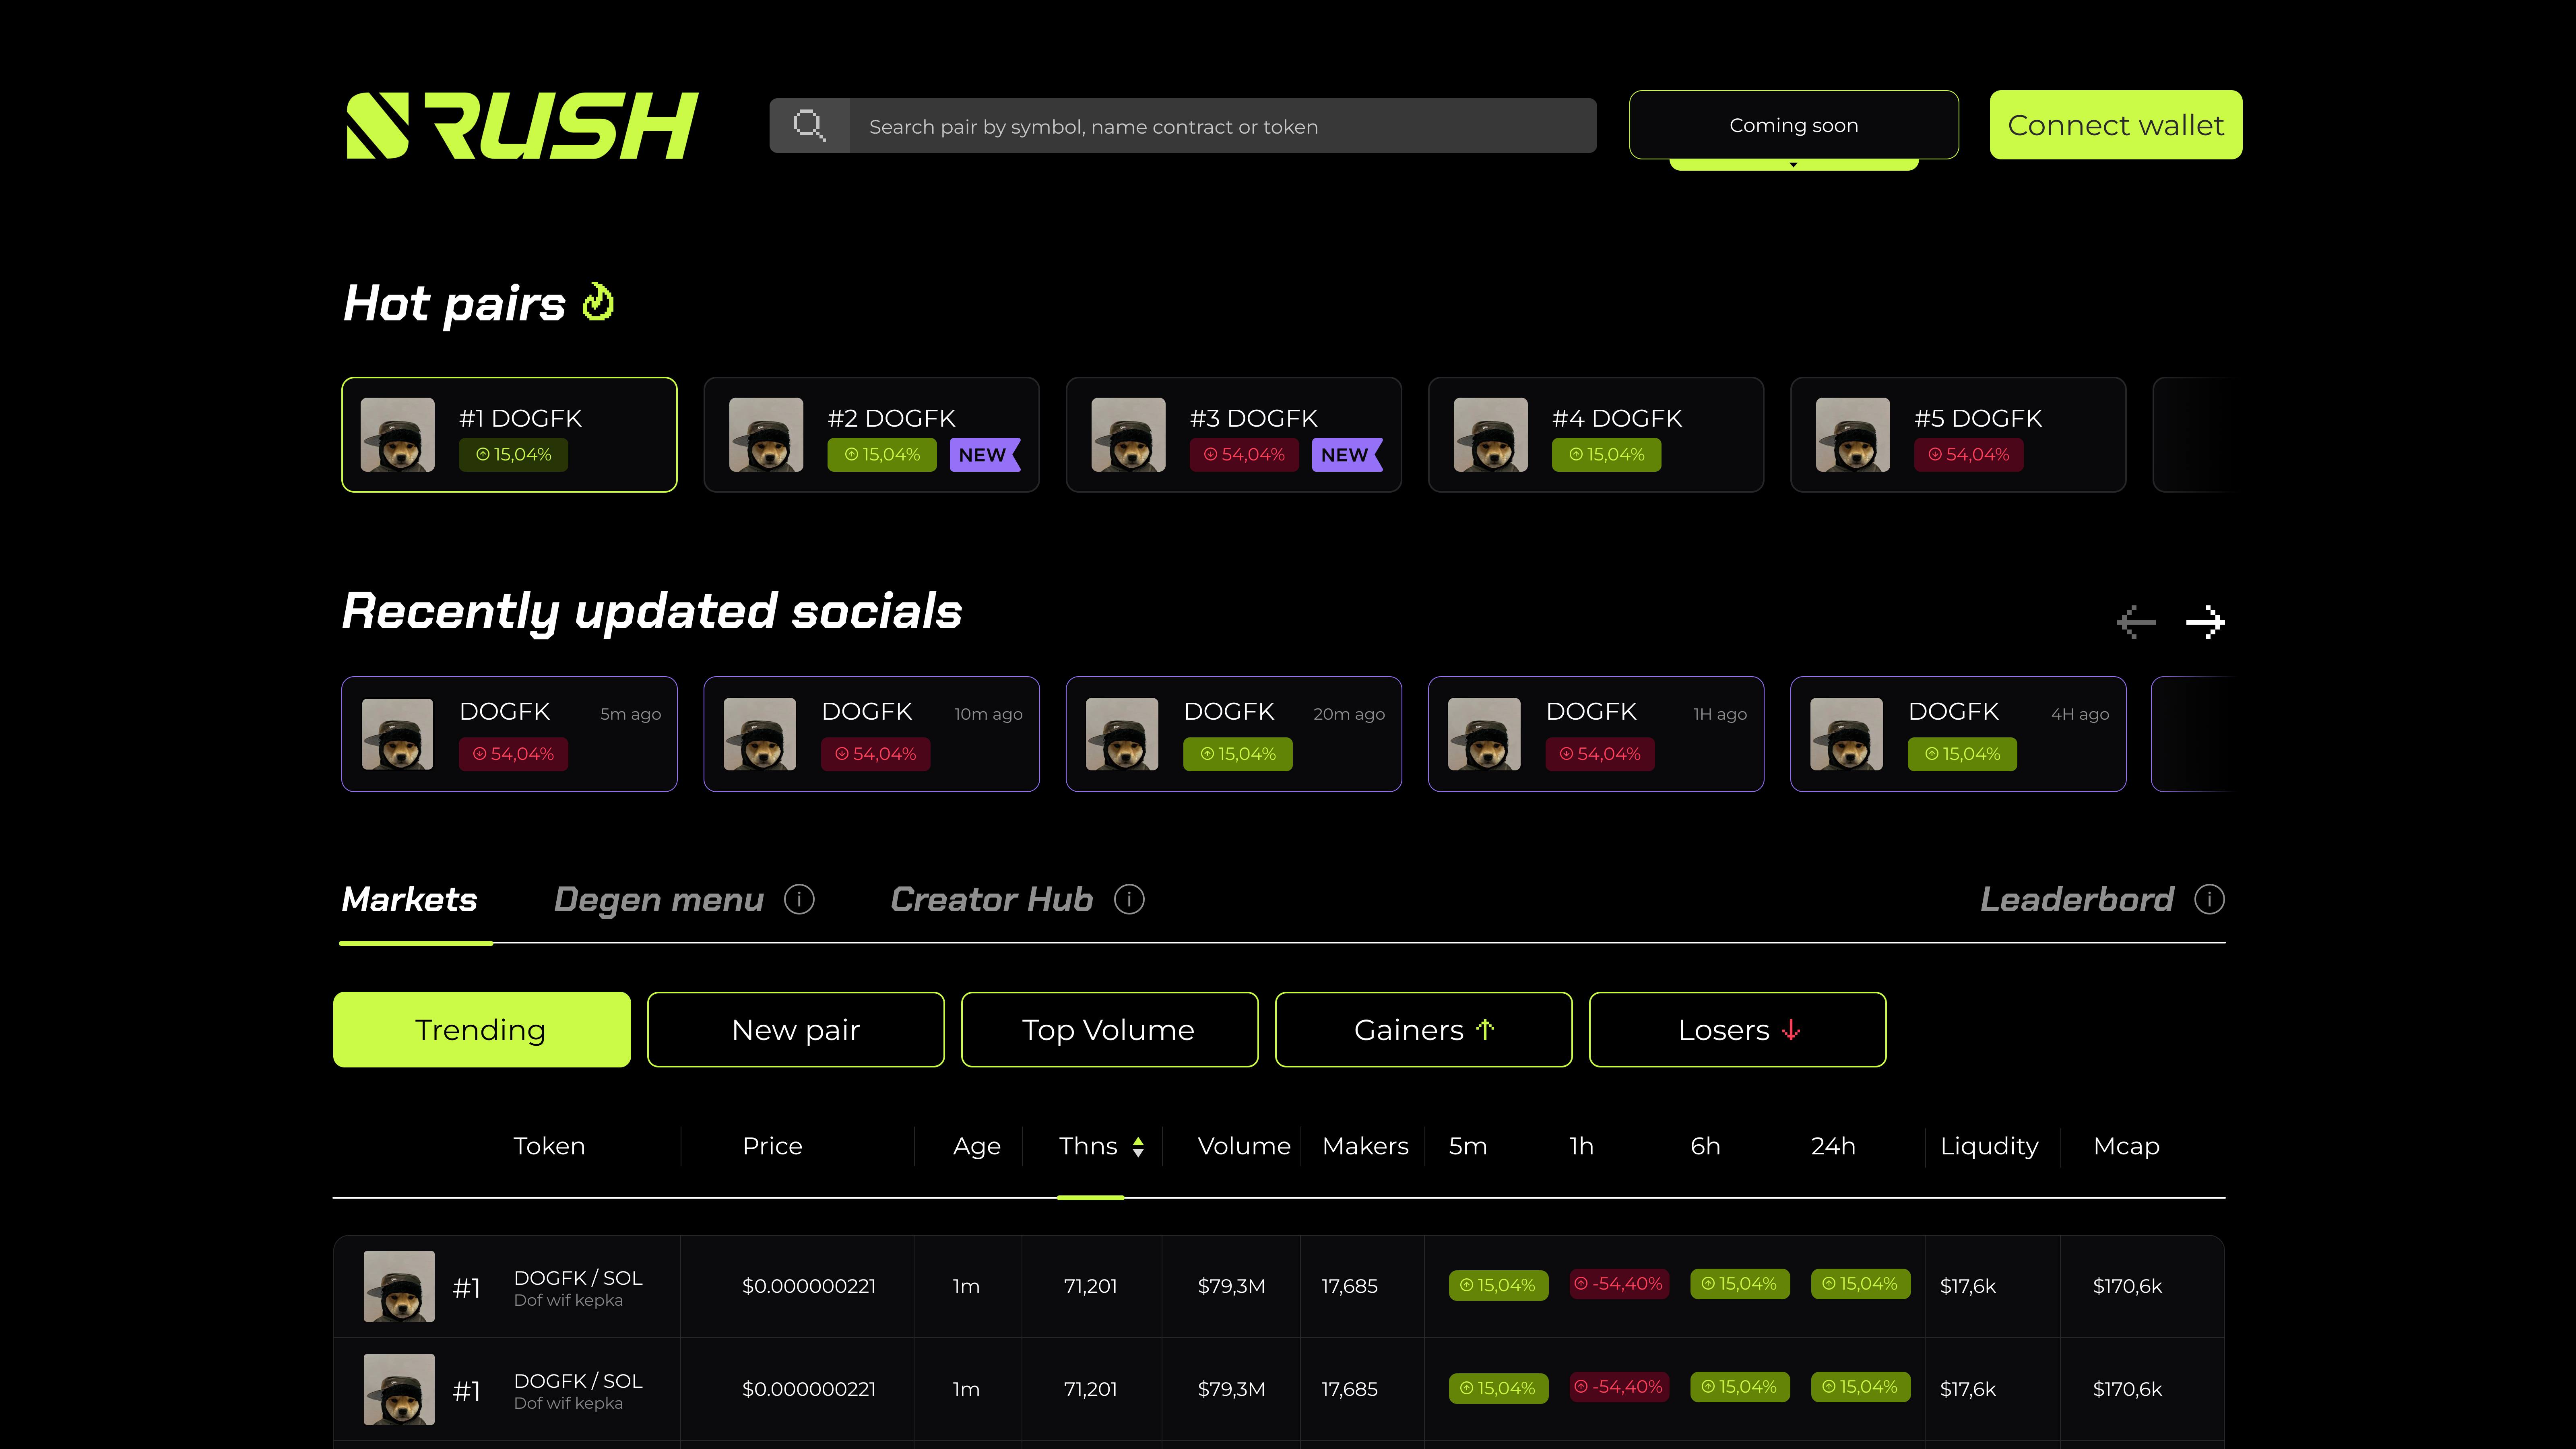
Task: Switch to the Markets tab
Action: pos(409,899)
